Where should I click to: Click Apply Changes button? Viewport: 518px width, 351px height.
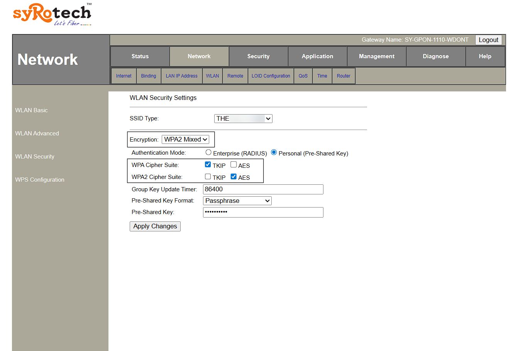point(155,226)
